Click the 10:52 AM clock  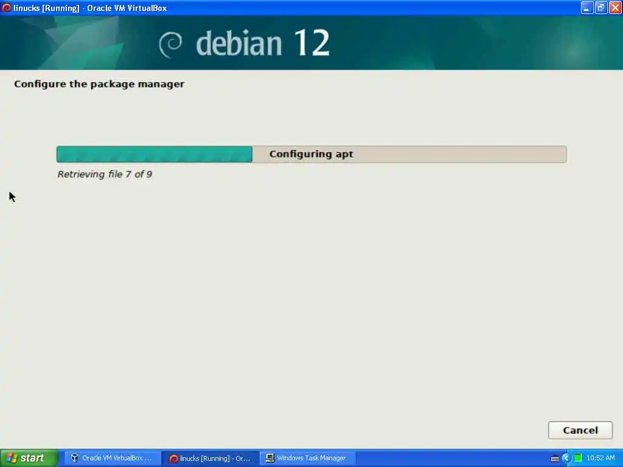click(x=600, y=458)
